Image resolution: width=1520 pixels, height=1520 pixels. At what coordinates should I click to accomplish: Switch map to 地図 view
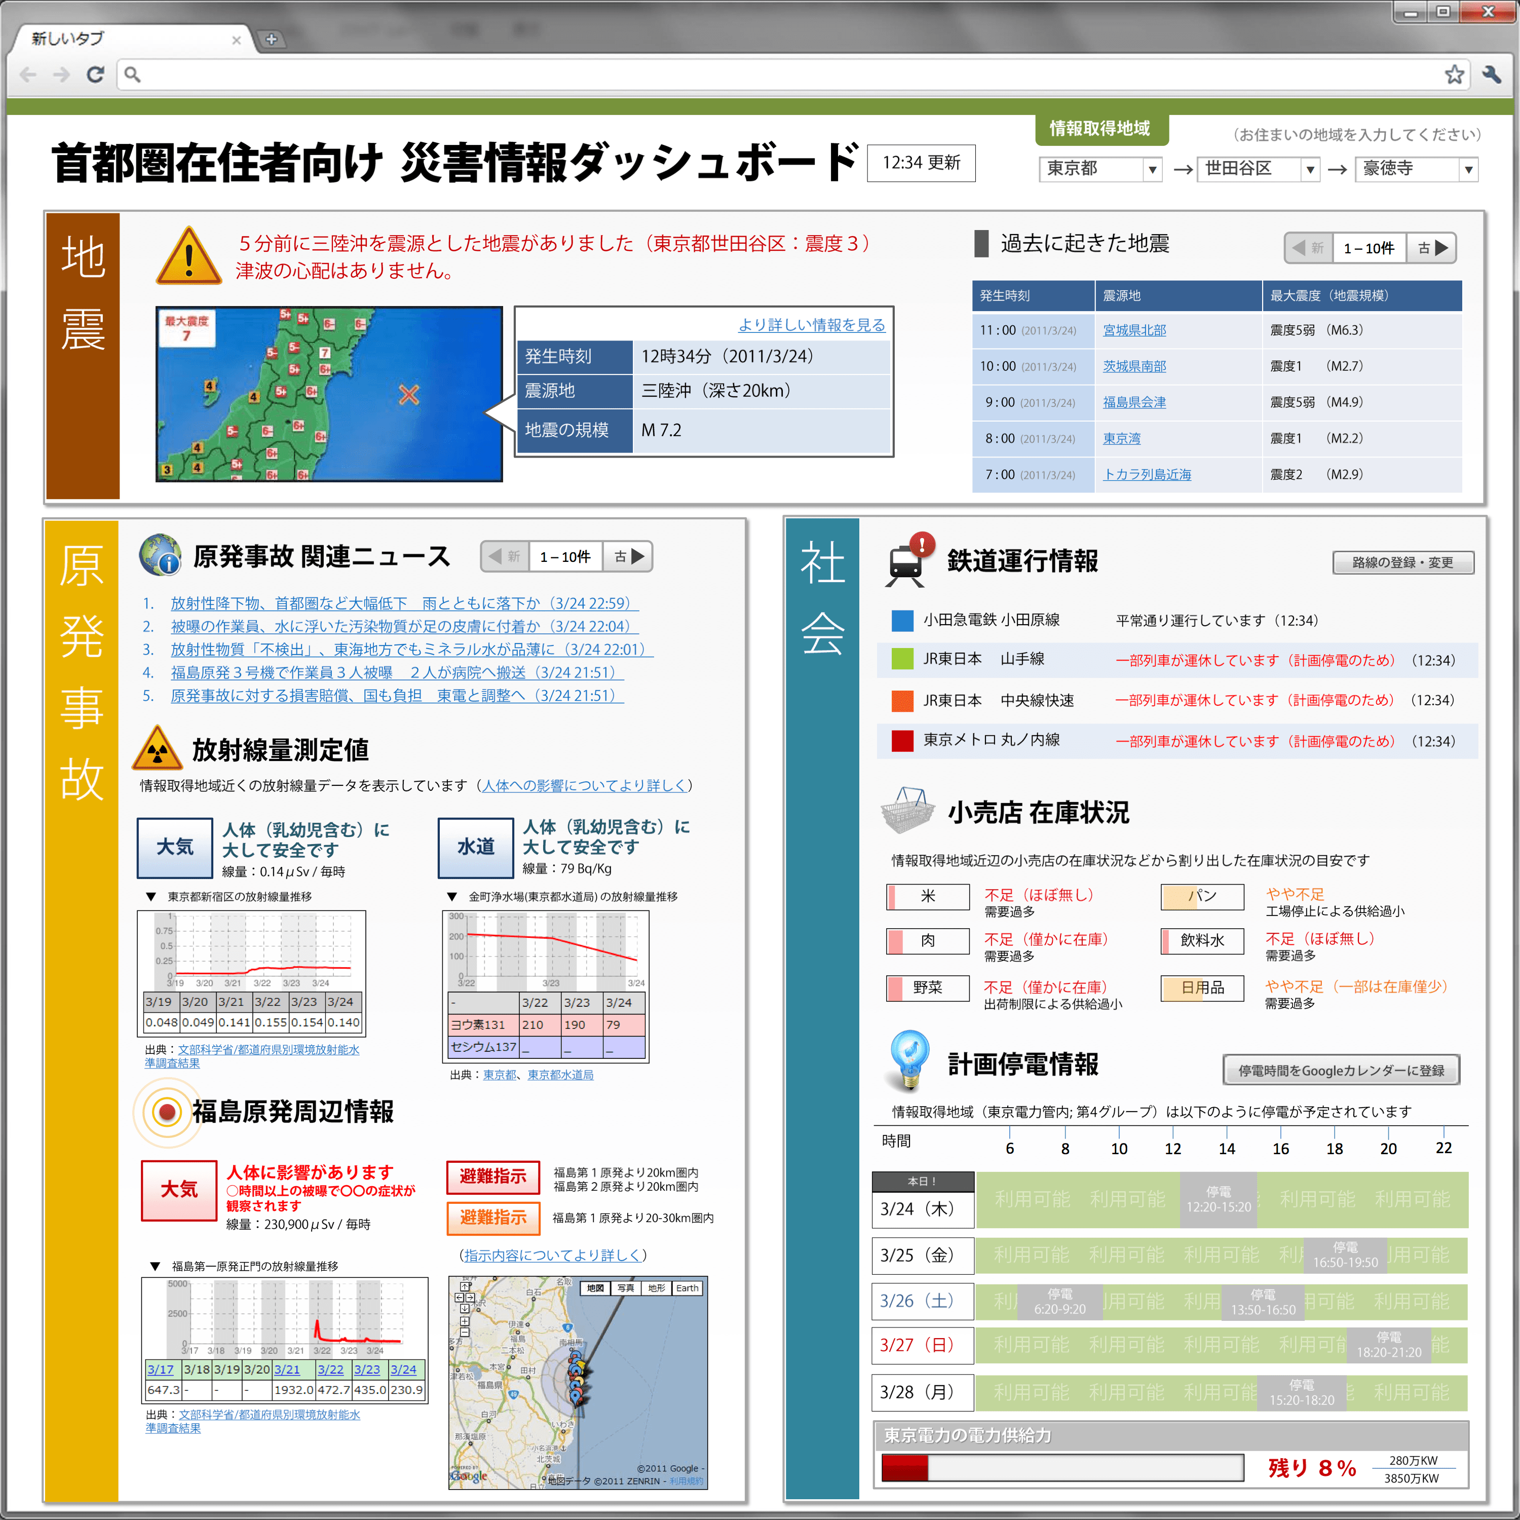(595, 1288)
